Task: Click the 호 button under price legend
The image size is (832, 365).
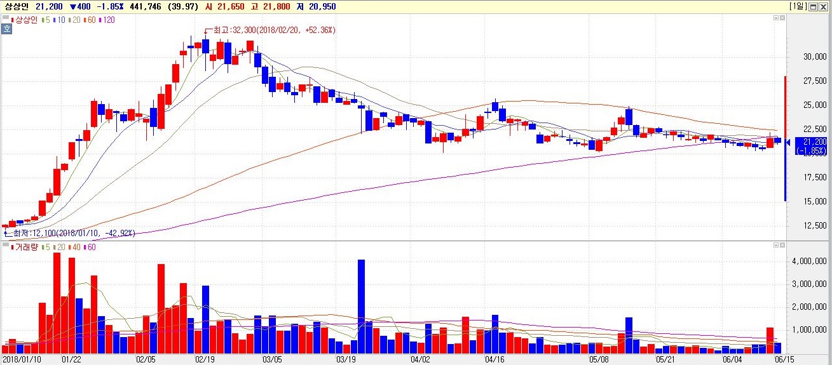Action: (6, 29)
